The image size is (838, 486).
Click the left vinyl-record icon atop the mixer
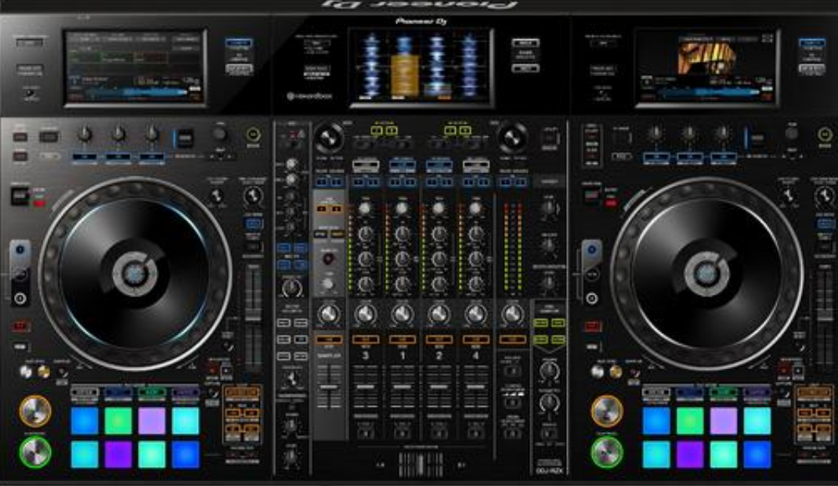pyautogui.click(x=329, y=138)
